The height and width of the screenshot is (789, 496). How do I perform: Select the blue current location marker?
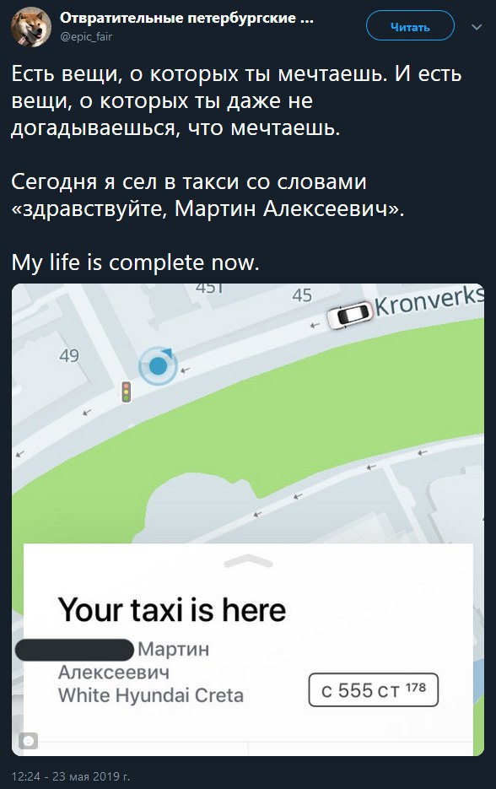click(159, 365)
